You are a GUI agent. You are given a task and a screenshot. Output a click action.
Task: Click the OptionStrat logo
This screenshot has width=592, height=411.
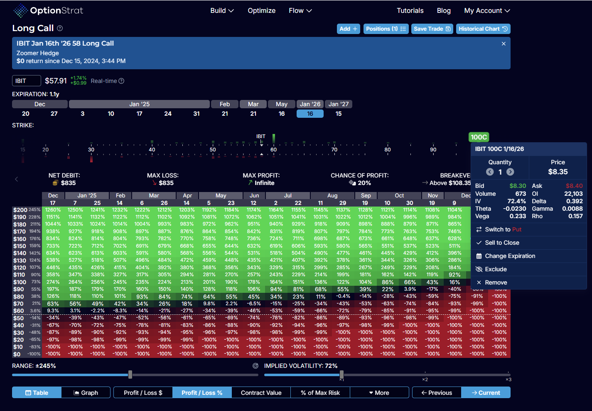coord(48,10)
